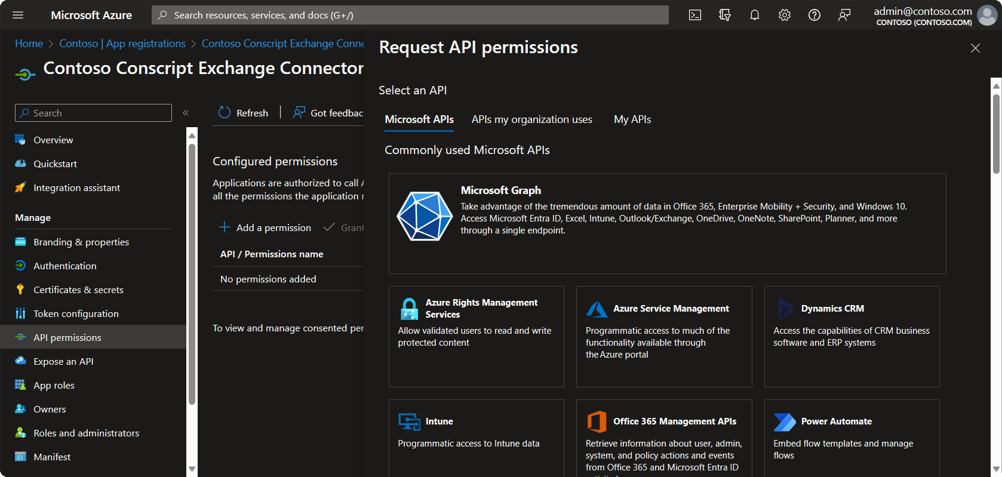1002x477 pixels.
Task: Open the Help question mark icon
Action: [814, 15]
